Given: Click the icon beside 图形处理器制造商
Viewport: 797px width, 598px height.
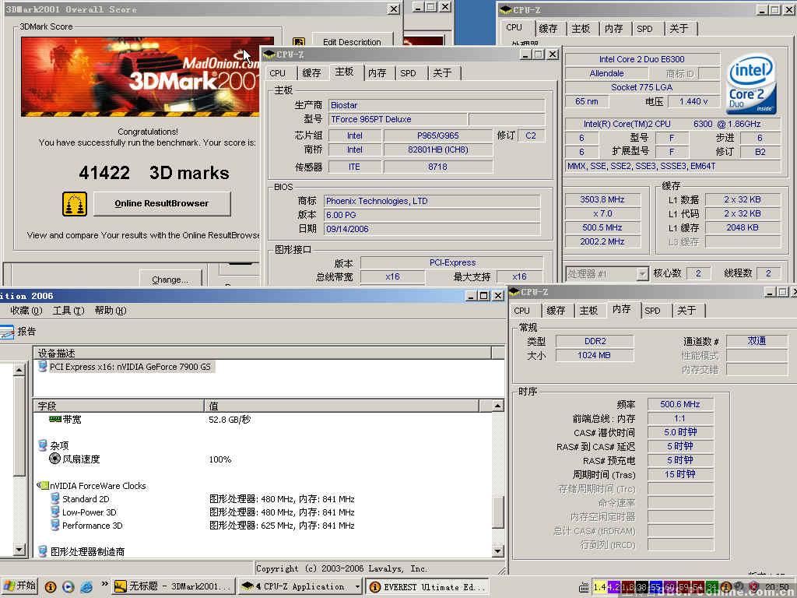Looking at the screenshot, I should point(44,551).
